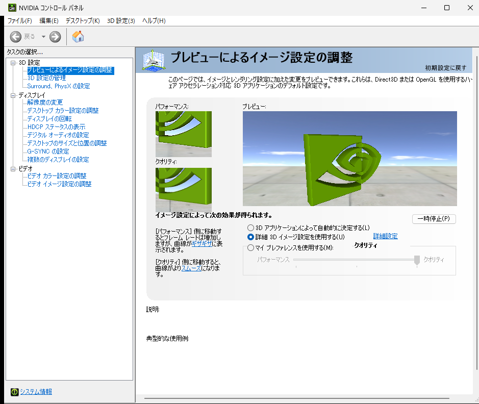Image resolution: width=479 pixels, height=404 pixels.
Task: Select 3D アプリケーションによって自動的に決定する radio
Action: coord(250,228)
